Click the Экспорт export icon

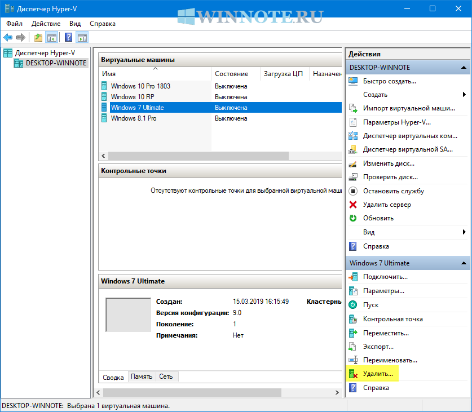353,347
